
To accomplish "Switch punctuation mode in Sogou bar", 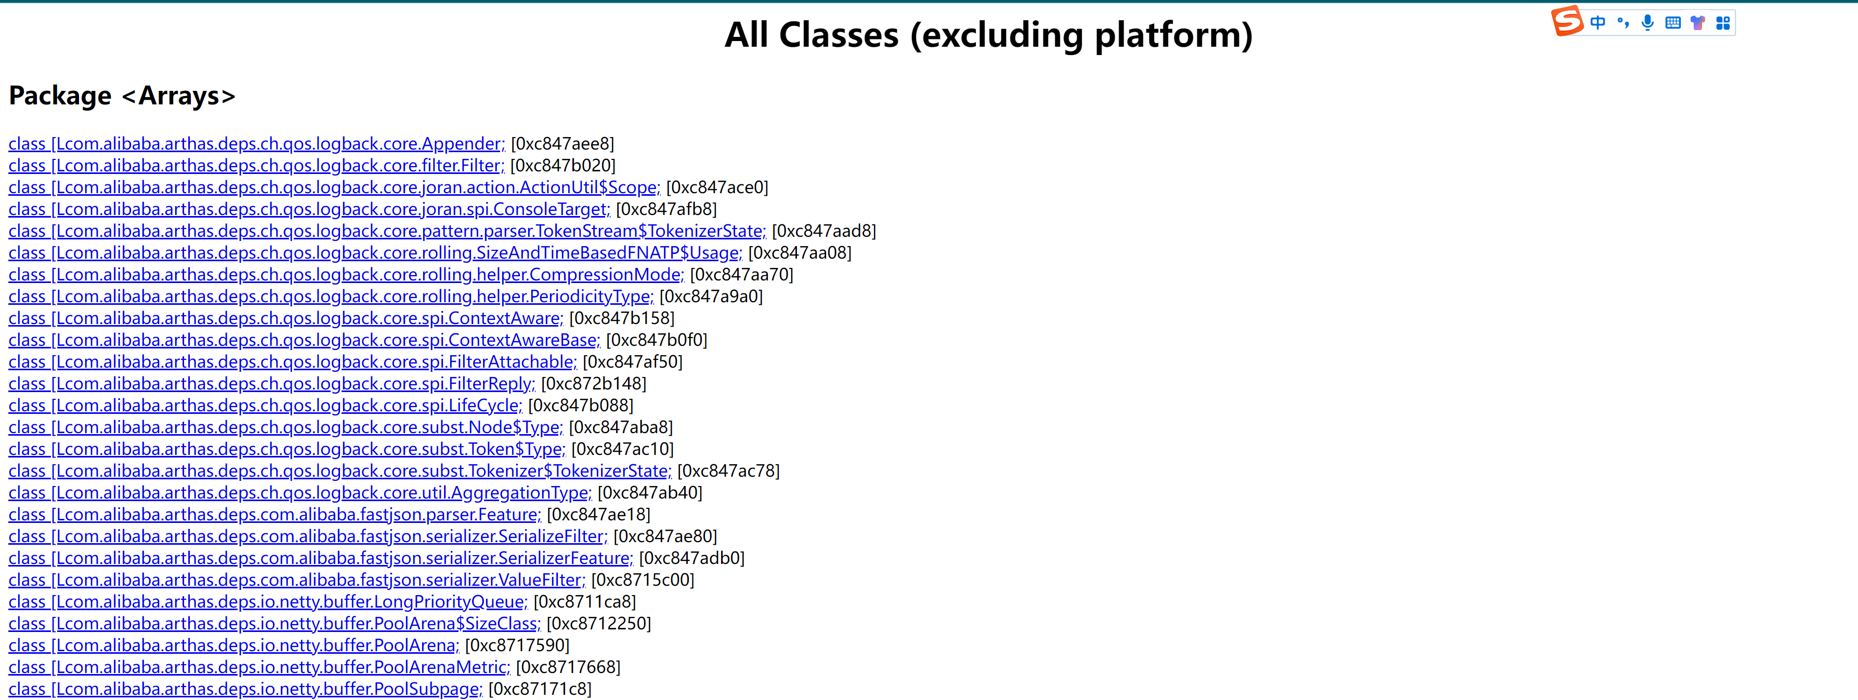I will [1623, 23].
